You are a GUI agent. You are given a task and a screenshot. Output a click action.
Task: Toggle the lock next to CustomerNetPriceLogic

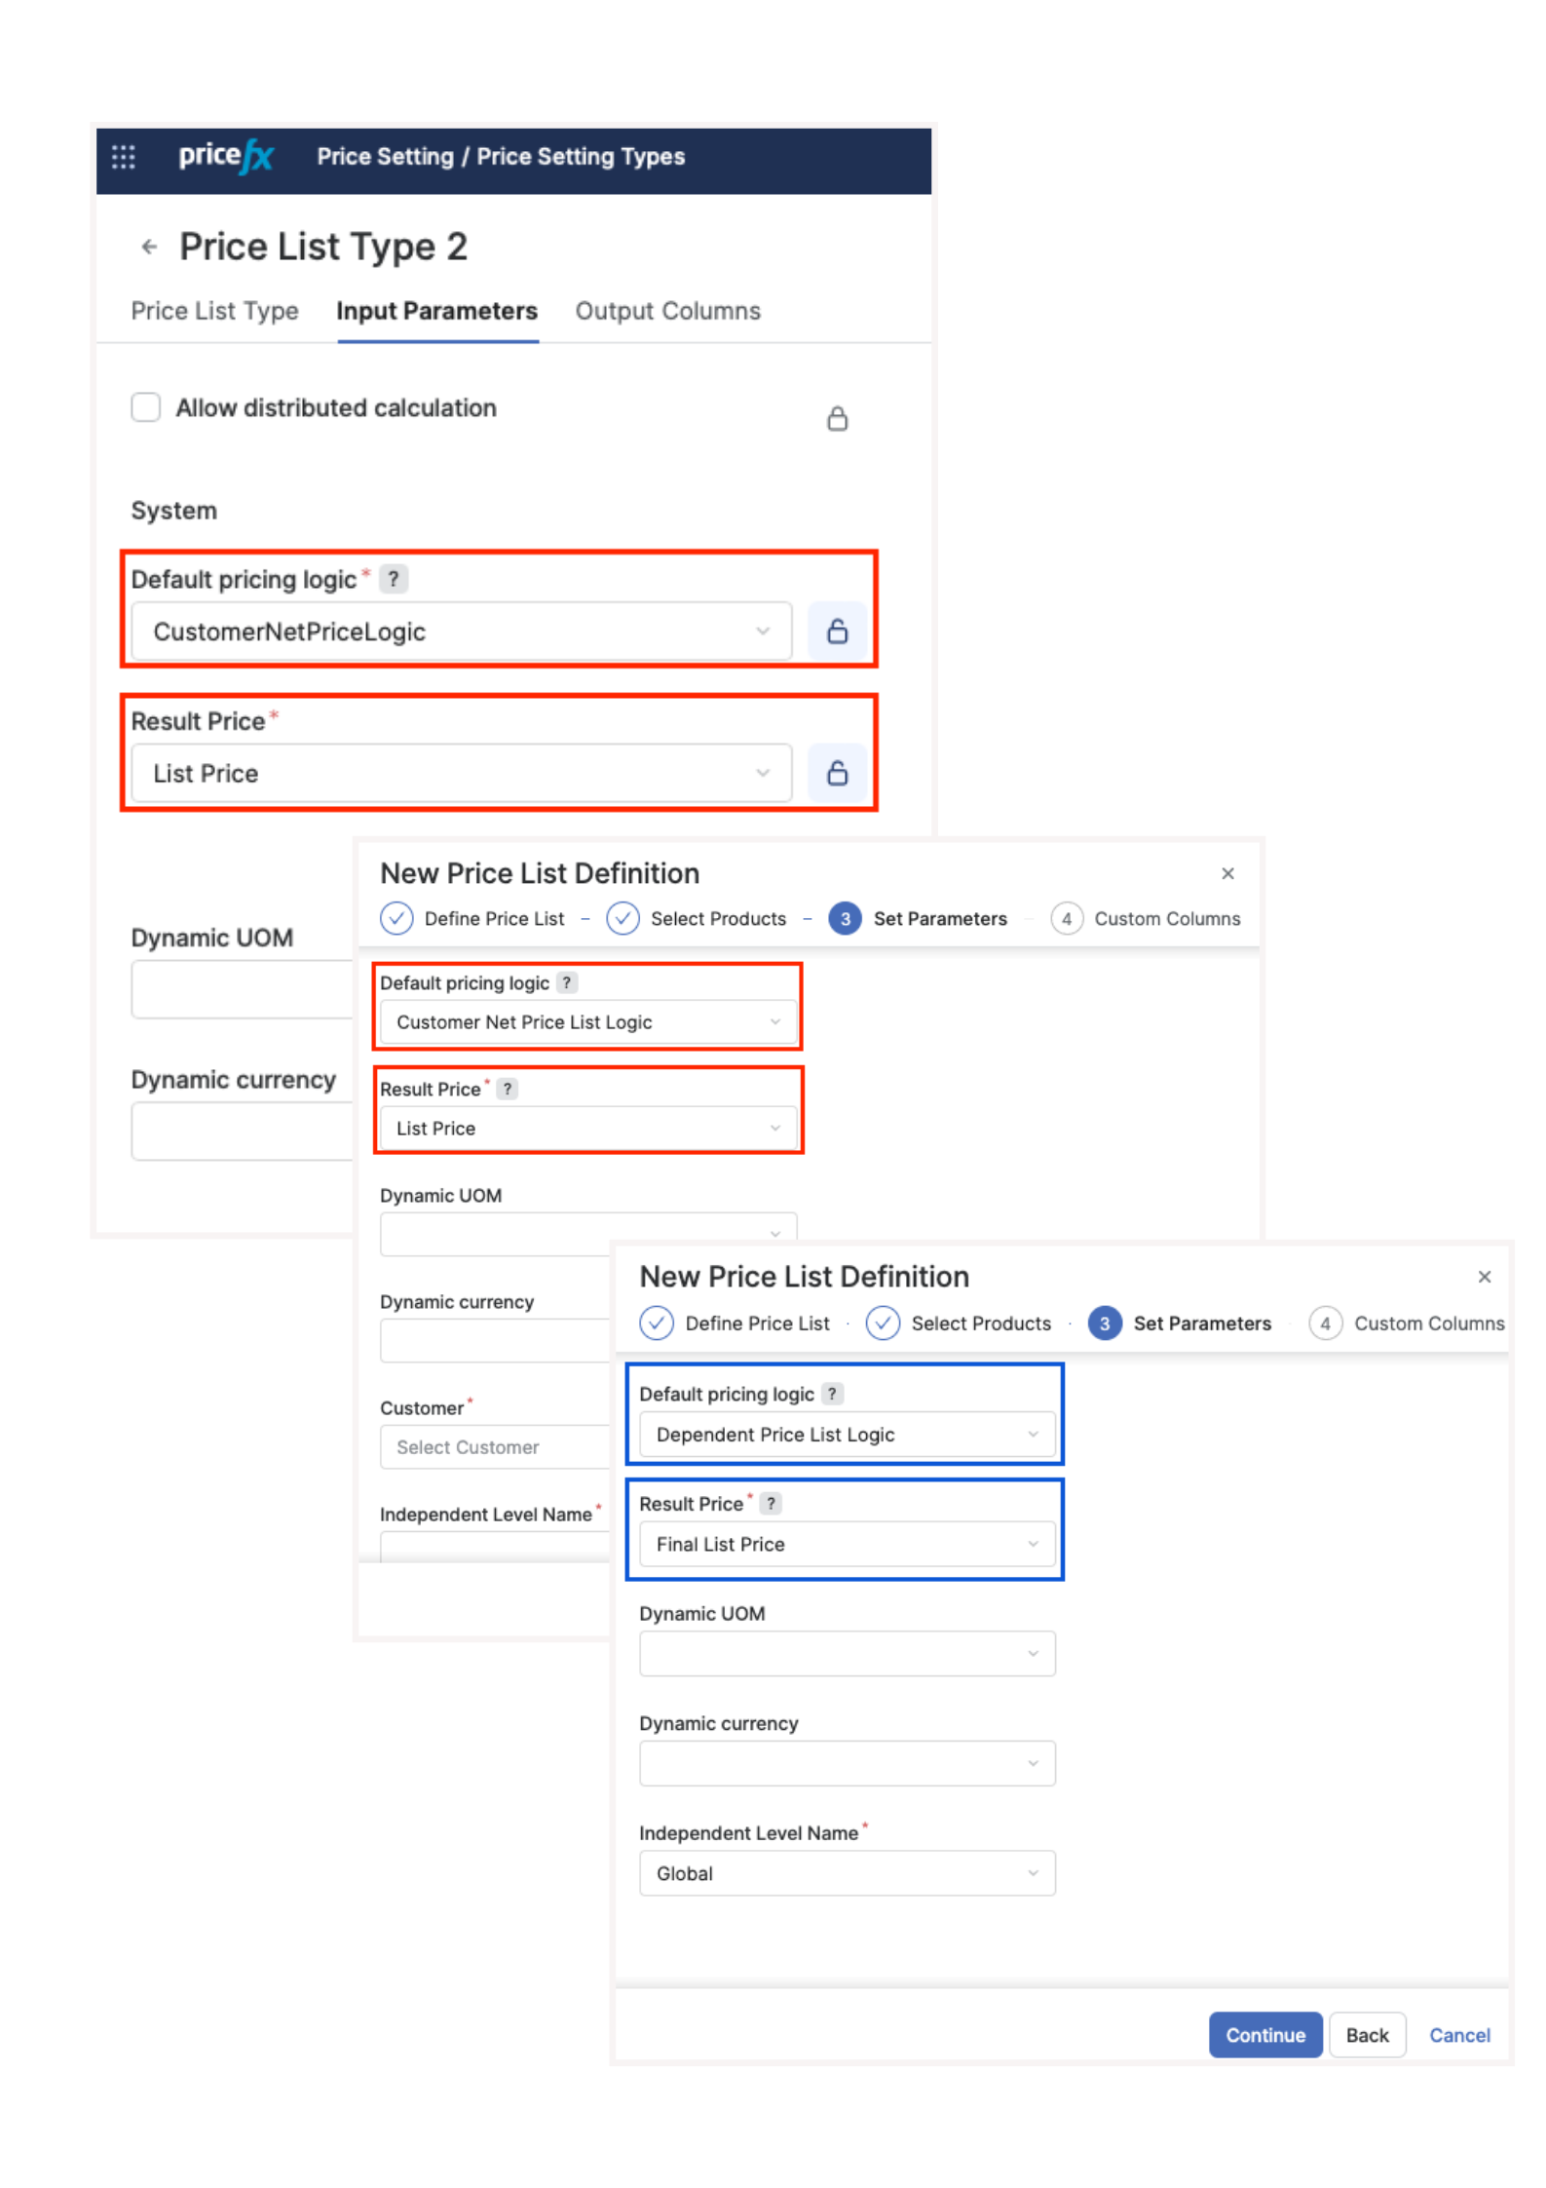(x=837, y=632)
